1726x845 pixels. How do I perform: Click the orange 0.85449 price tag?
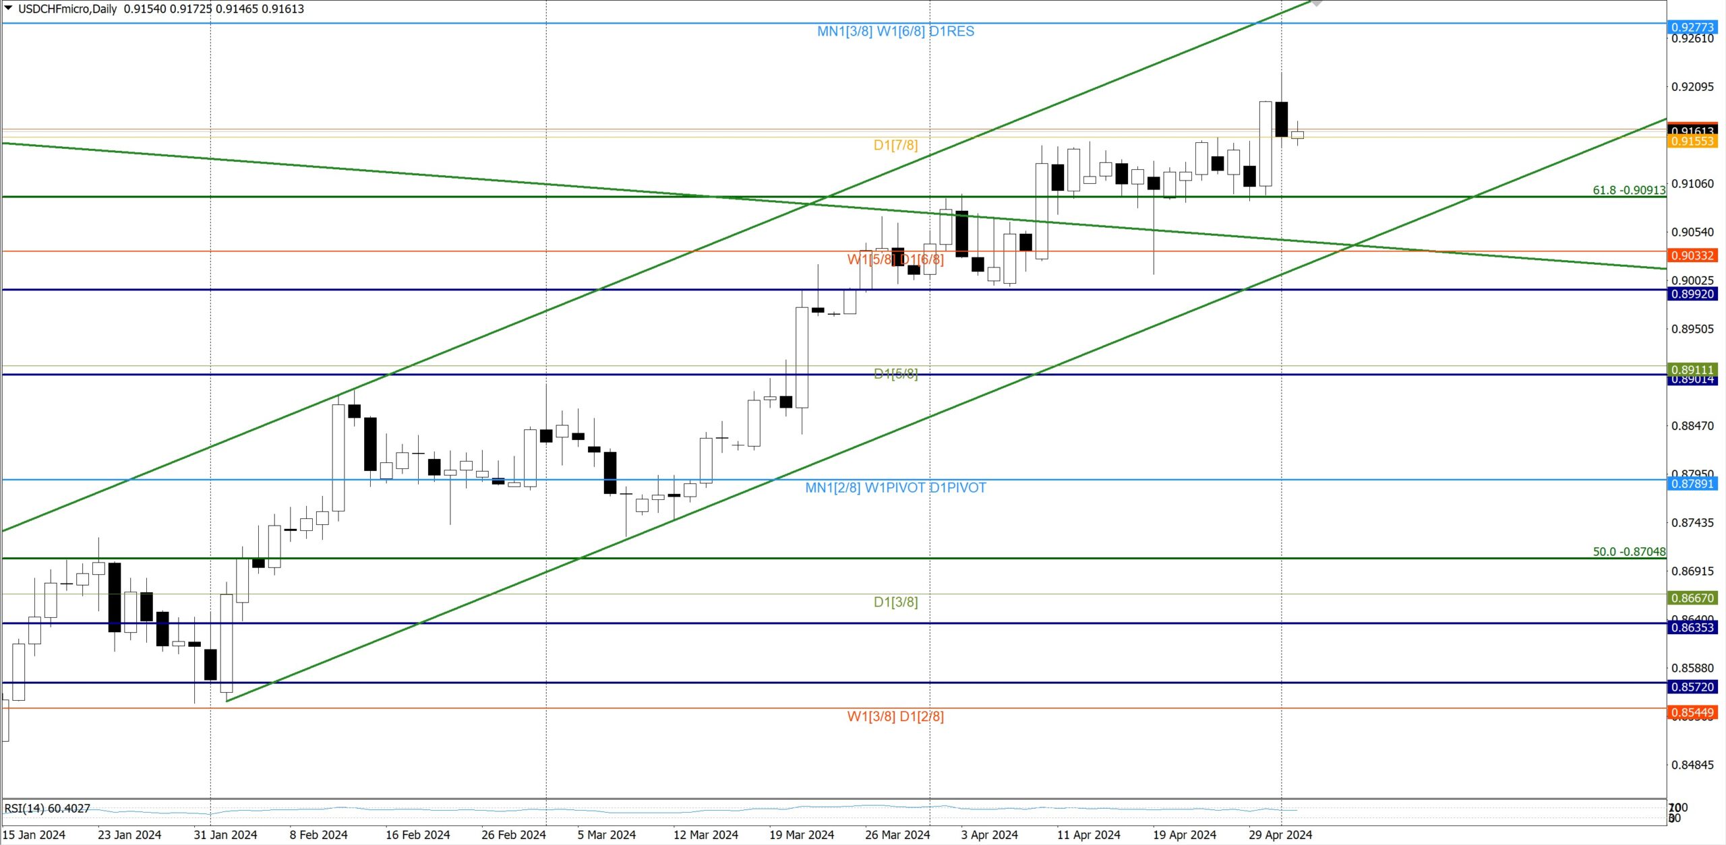1692,712
